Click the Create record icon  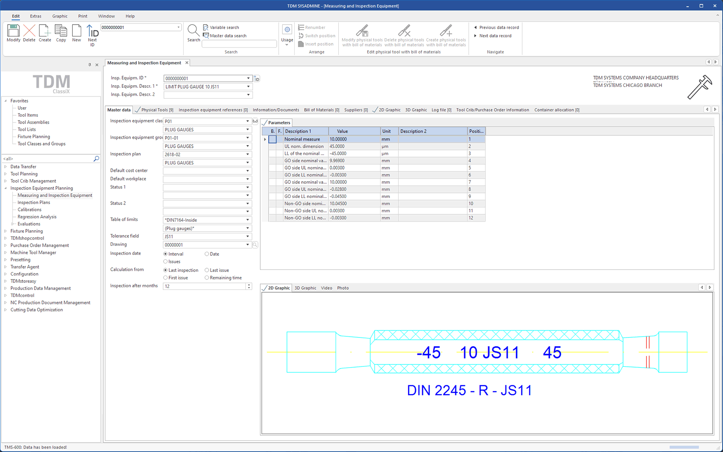tap(45, 31)
